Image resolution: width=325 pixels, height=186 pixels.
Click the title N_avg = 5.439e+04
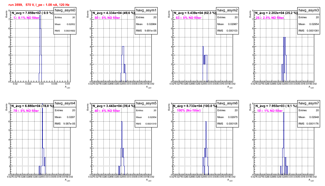pyautogui.click(x=195, y=13)
